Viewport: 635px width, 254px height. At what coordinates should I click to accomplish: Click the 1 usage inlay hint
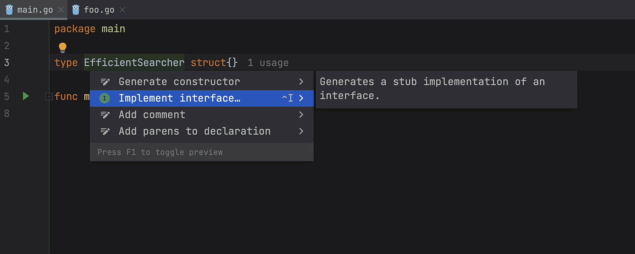268,63
